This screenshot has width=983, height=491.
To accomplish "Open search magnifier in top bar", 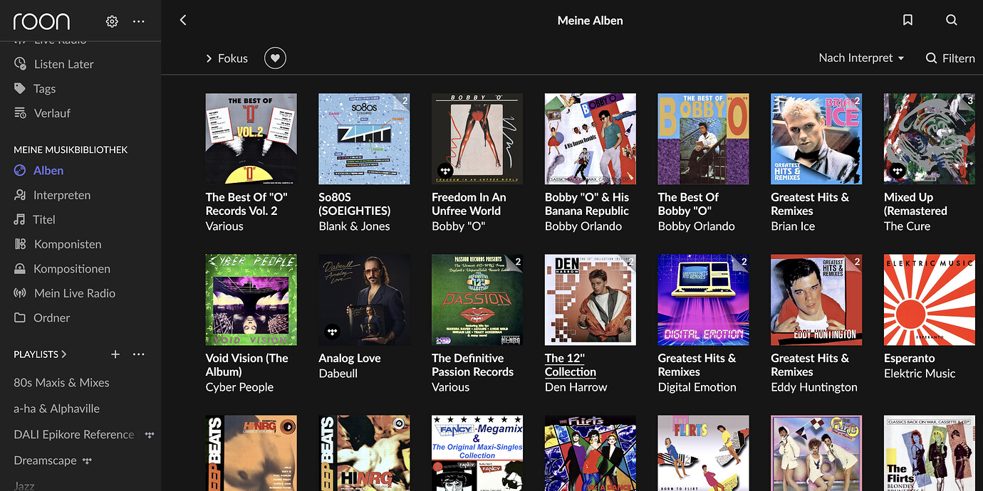I will point(952,21).
